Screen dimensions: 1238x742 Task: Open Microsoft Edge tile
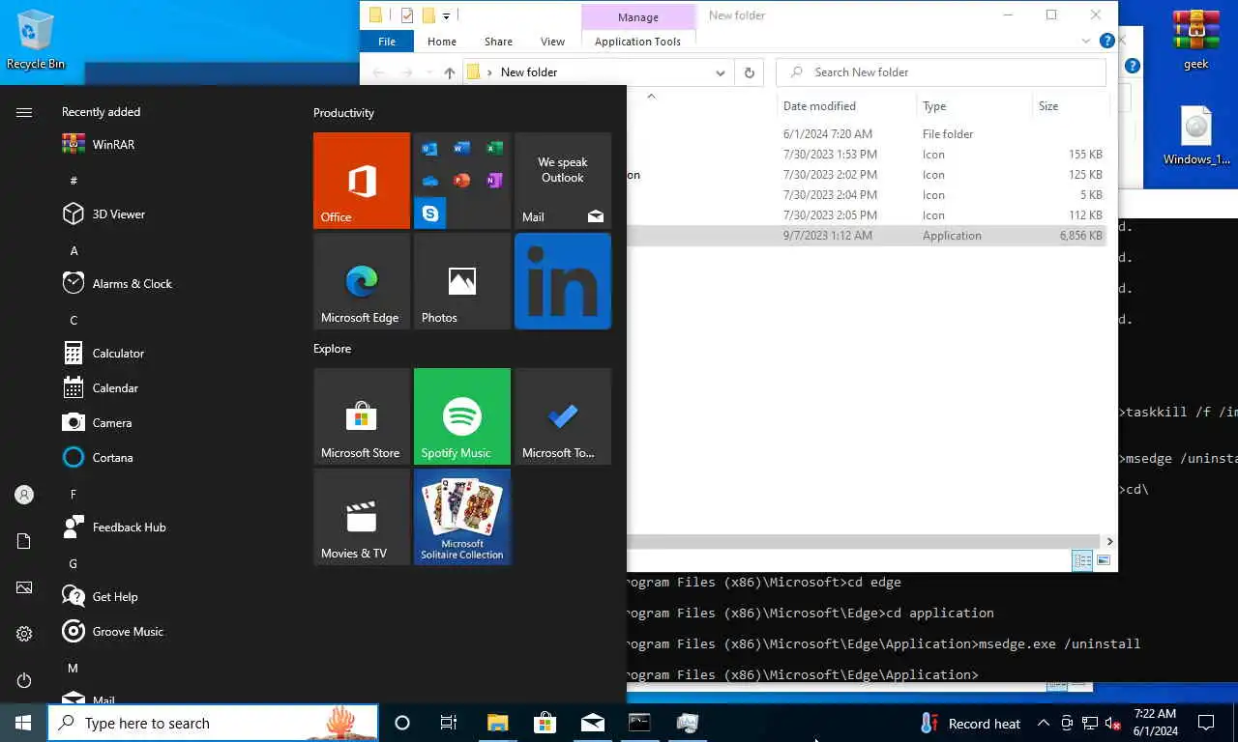tap(362, 281)
